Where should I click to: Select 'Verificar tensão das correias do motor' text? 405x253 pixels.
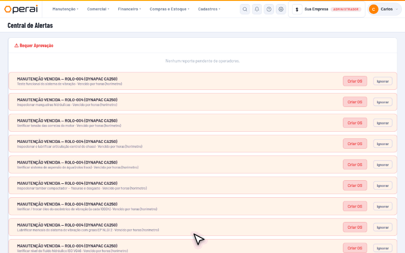(46, 126)
